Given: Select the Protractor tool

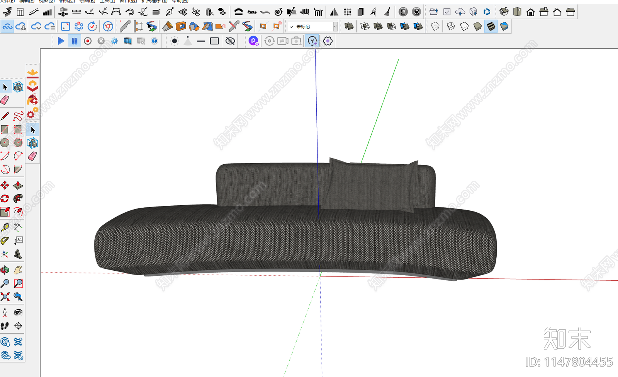Looking at the screenshot, I should pos(5,241).
